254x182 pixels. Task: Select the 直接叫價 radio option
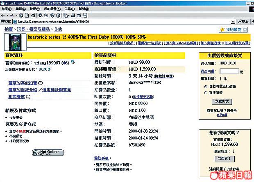click(206, 93)
